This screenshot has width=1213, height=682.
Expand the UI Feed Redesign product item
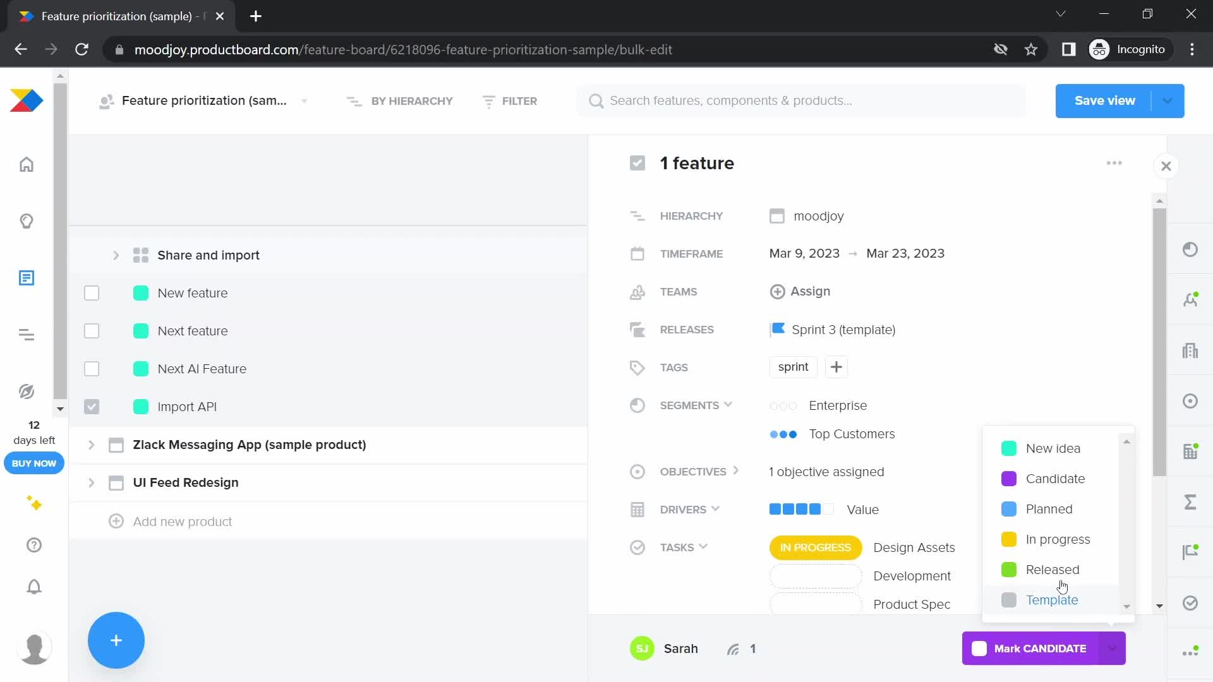(91, 482)
